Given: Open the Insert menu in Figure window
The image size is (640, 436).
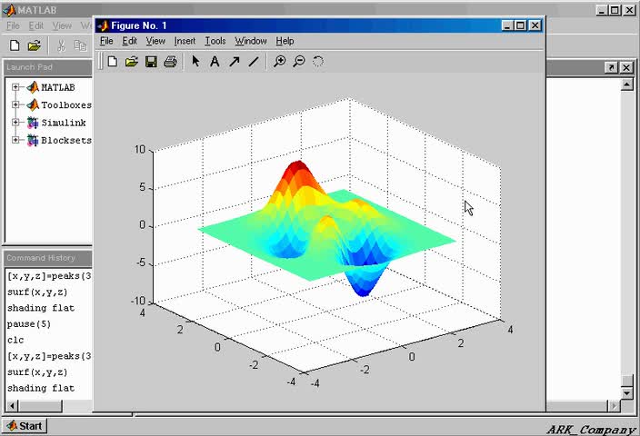Looking at the screenshot, I should 185,41.
